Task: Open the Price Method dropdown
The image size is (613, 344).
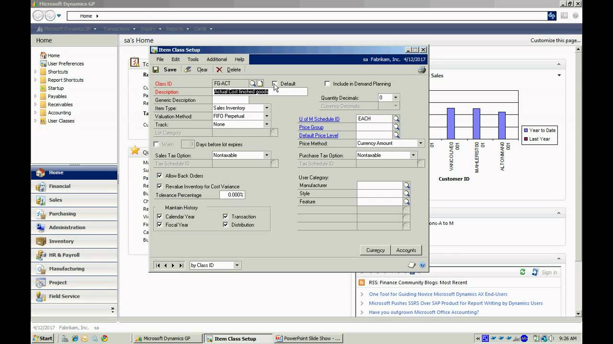Action: tap(420, 143)
